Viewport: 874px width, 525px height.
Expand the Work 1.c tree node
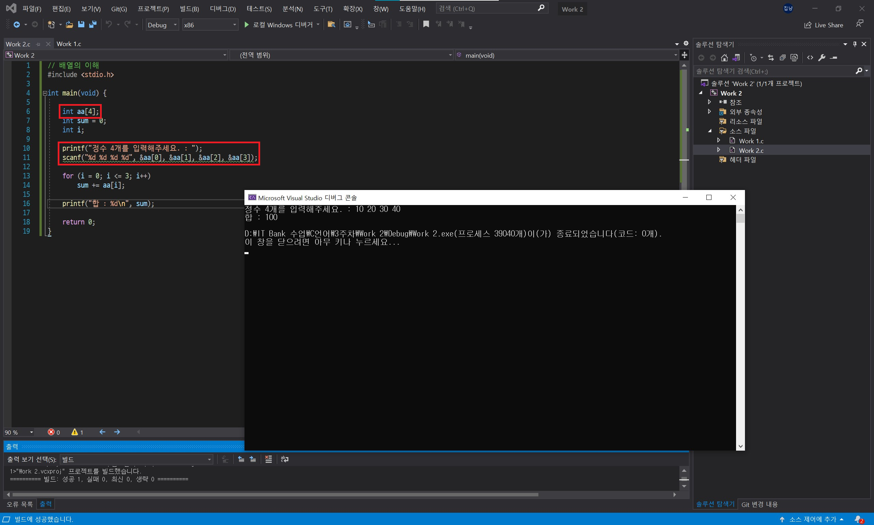tap(719, 141)
